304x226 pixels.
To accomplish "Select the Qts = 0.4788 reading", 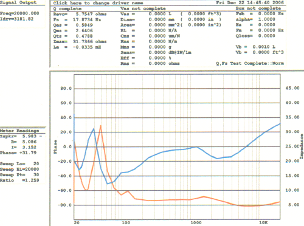I will click(73, 36).
